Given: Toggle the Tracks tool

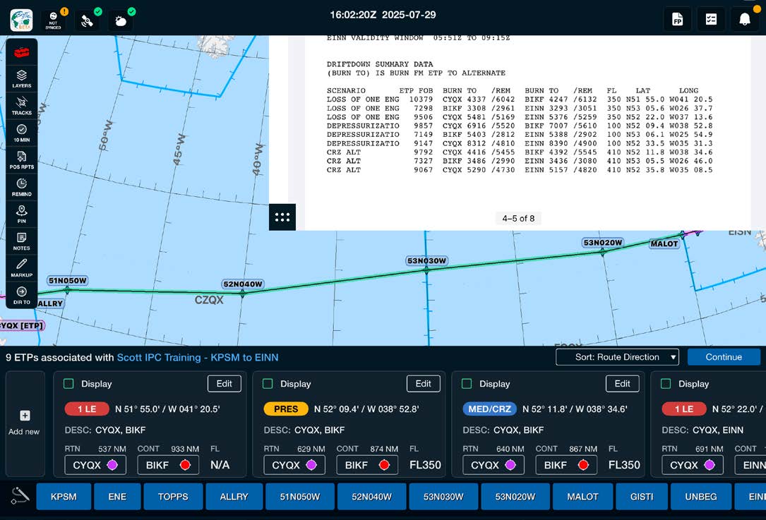Looking at the screenshot, I should (x=21, y=106).
